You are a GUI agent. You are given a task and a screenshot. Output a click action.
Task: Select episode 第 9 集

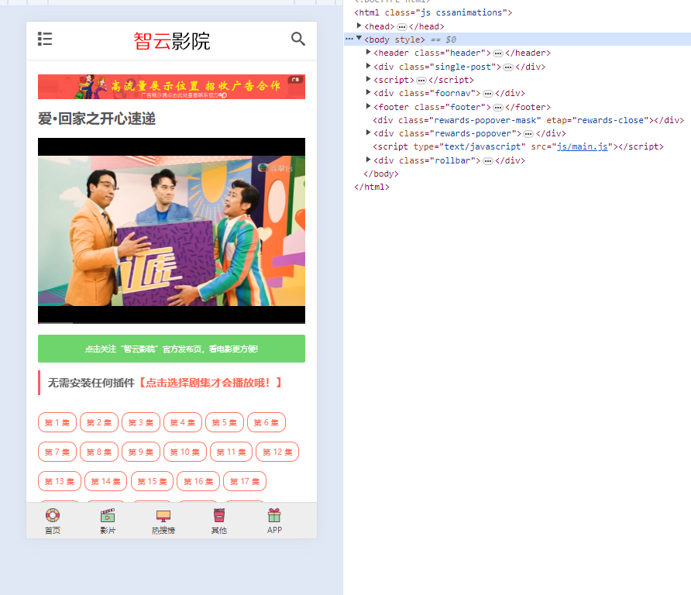coord(141,452)
